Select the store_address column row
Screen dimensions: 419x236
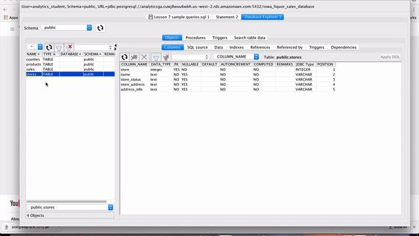228,85
